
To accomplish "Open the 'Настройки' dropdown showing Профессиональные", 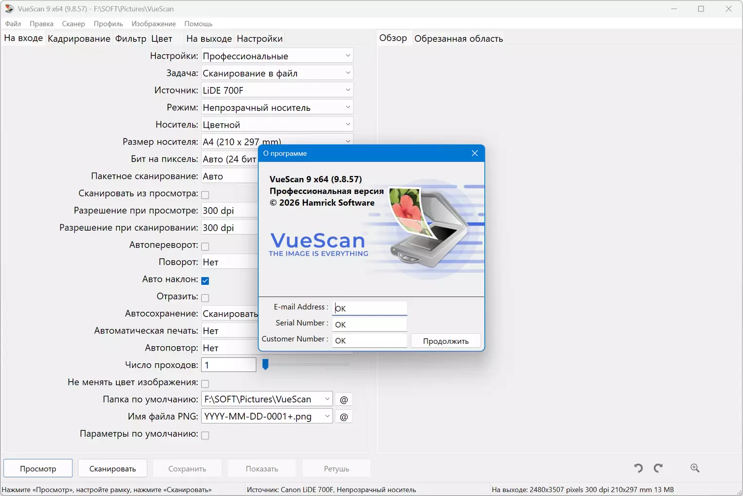I will click(x=277, y=56).
